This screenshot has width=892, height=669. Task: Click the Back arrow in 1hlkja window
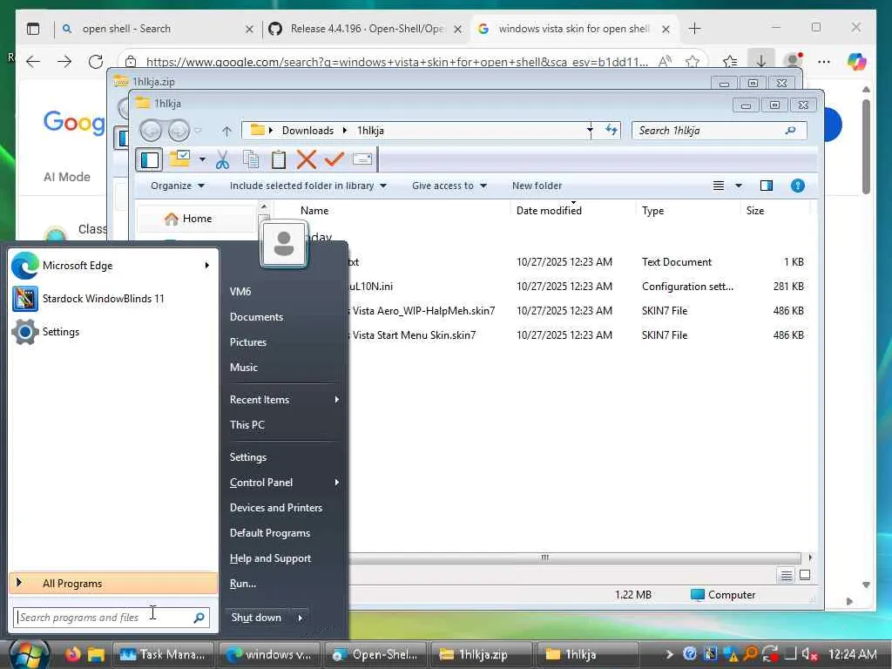coord(151,131)
